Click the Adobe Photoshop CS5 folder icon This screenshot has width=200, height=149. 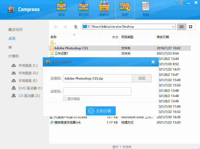coord(52,48)
